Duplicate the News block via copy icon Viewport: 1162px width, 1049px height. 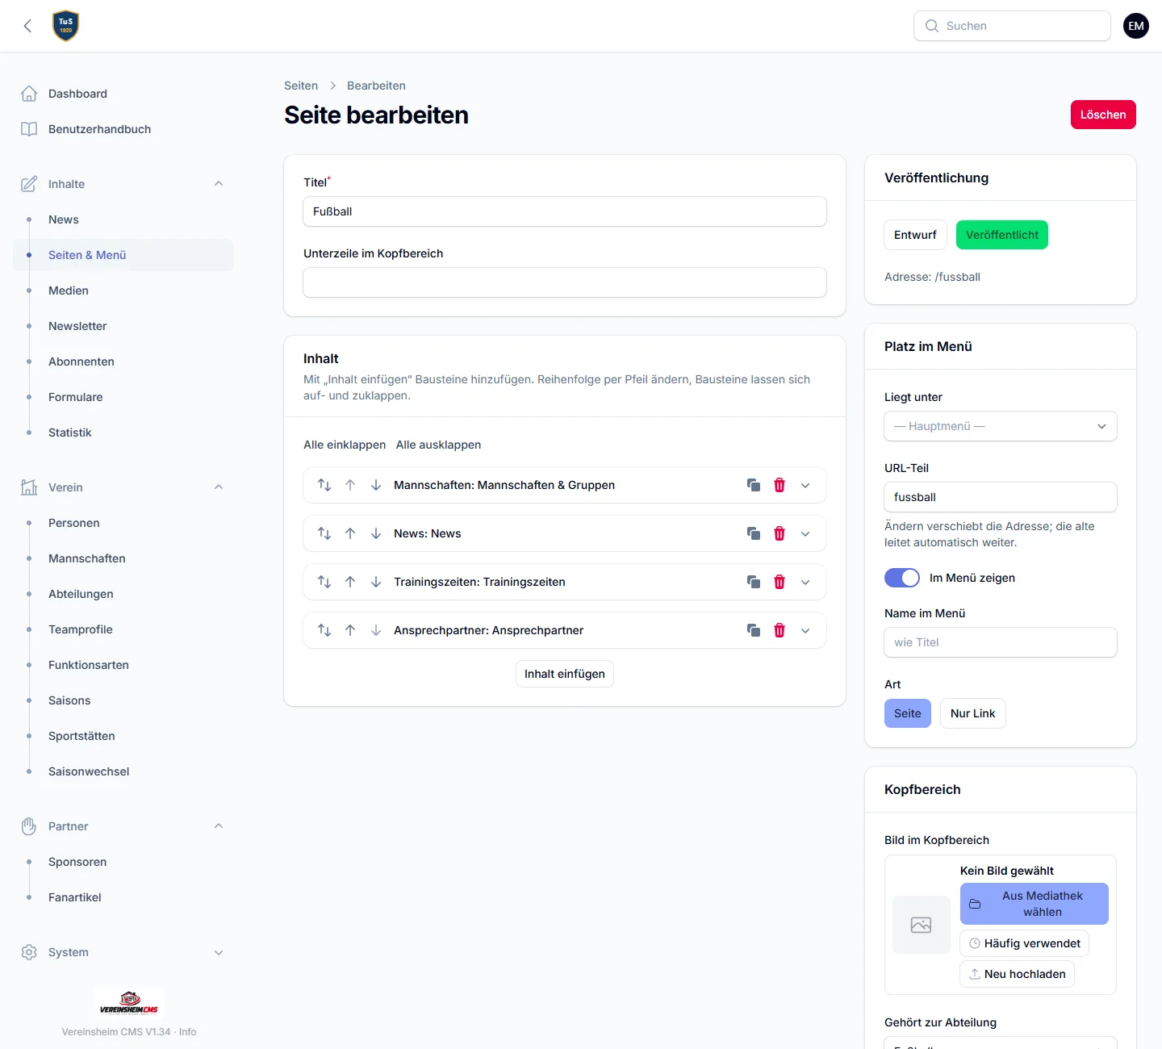pyautogui.click(x=754, y=533)
